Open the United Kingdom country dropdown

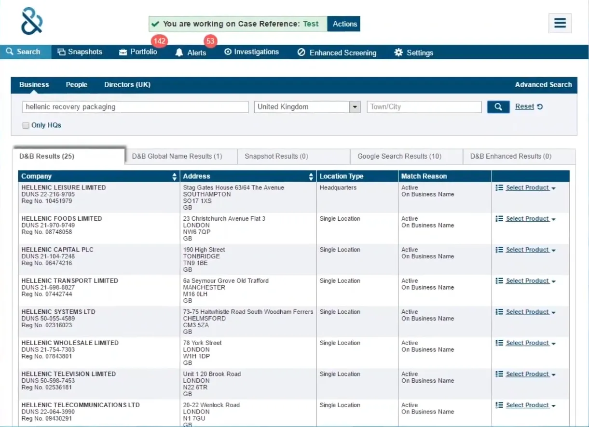pos(355,107)
